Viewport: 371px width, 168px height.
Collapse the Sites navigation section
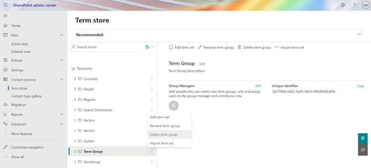click(x=62, y=35)
